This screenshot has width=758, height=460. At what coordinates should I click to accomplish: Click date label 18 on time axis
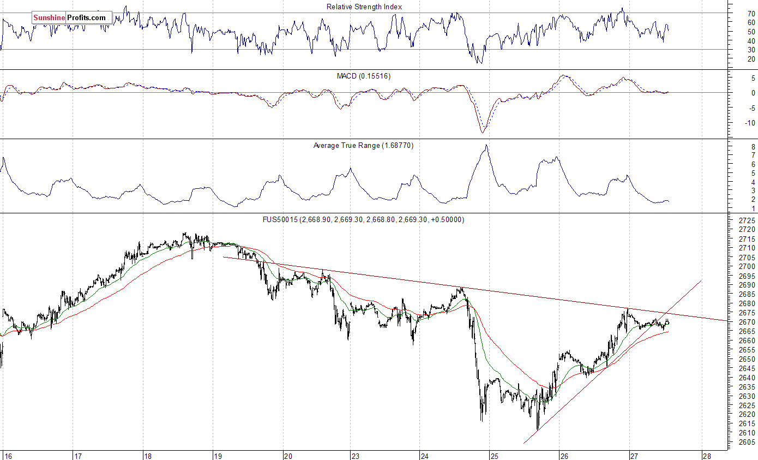(148, 456)
